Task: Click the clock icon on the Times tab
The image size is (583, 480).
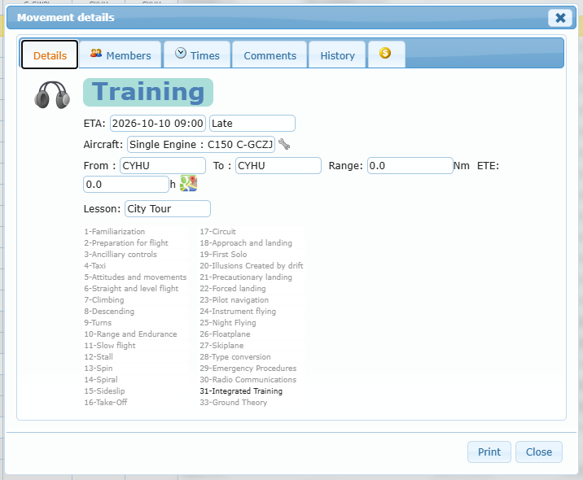Action: 181,53
